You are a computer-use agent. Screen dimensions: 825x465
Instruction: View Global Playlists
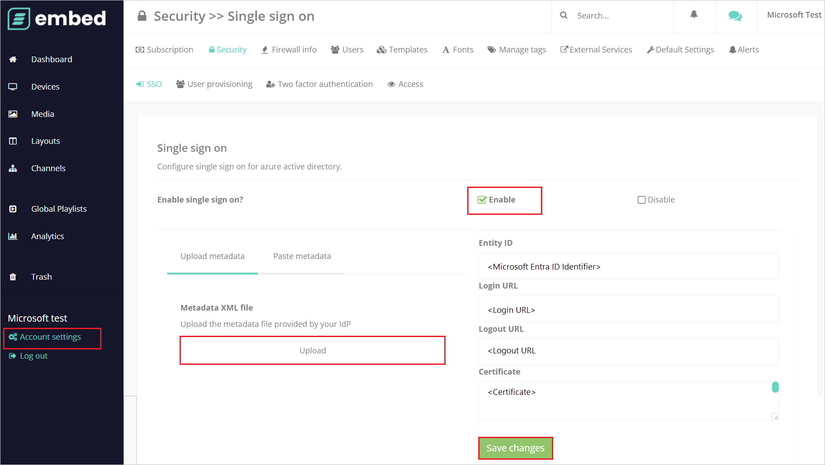[x=59, y=209]
